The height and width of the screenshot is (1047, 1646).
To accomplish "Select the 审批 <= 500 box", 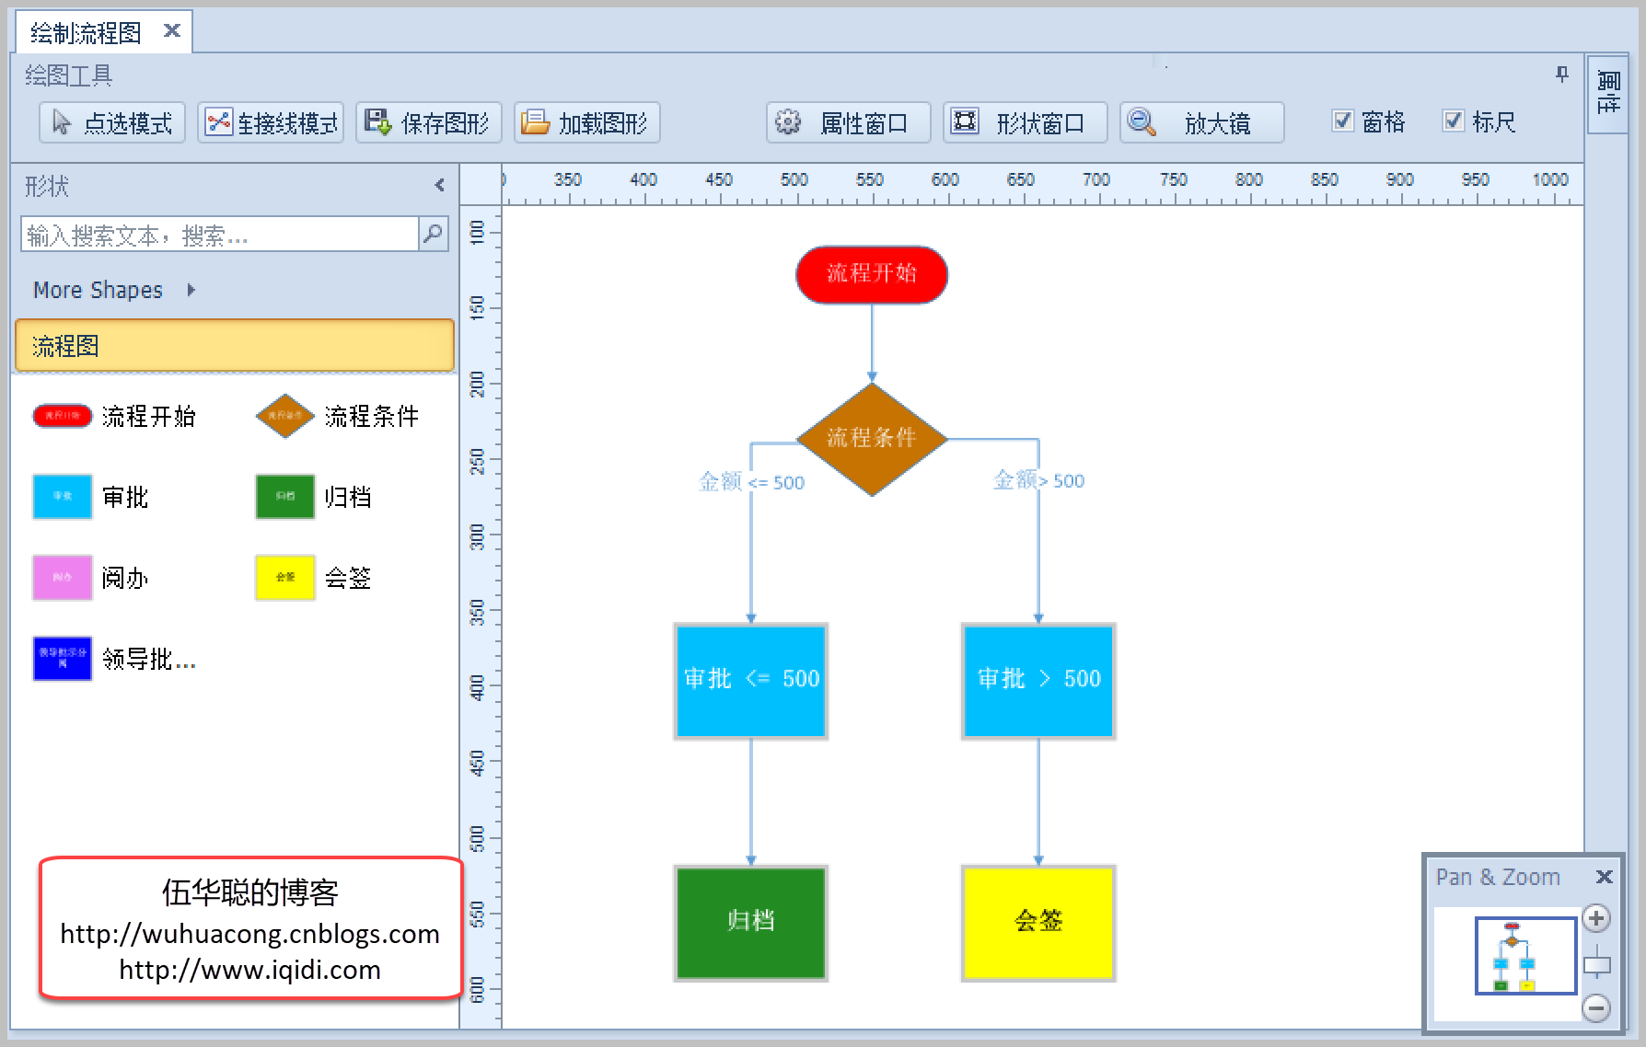I will coord(751,681).
